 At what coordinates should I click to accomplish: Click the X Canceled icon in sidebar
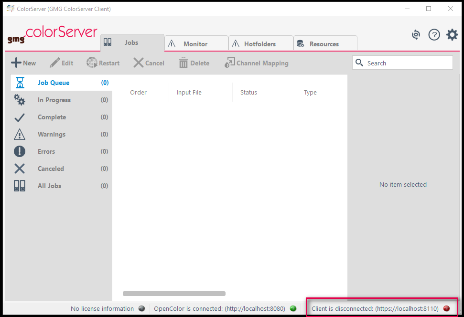coord(20,169)
